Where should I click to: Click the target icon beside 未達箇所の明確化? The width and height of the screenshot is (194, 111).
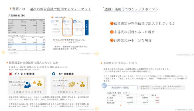pyautogui.click(x=104, y=85)
